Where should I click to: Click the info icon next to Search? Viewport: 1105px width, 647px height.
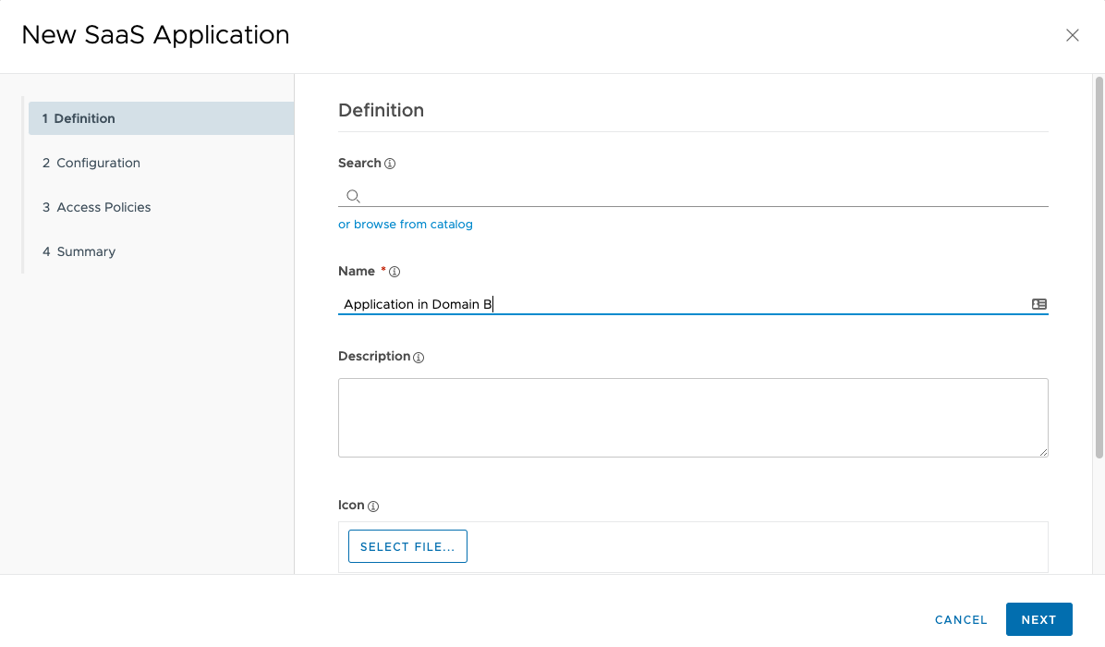point(390,164)
